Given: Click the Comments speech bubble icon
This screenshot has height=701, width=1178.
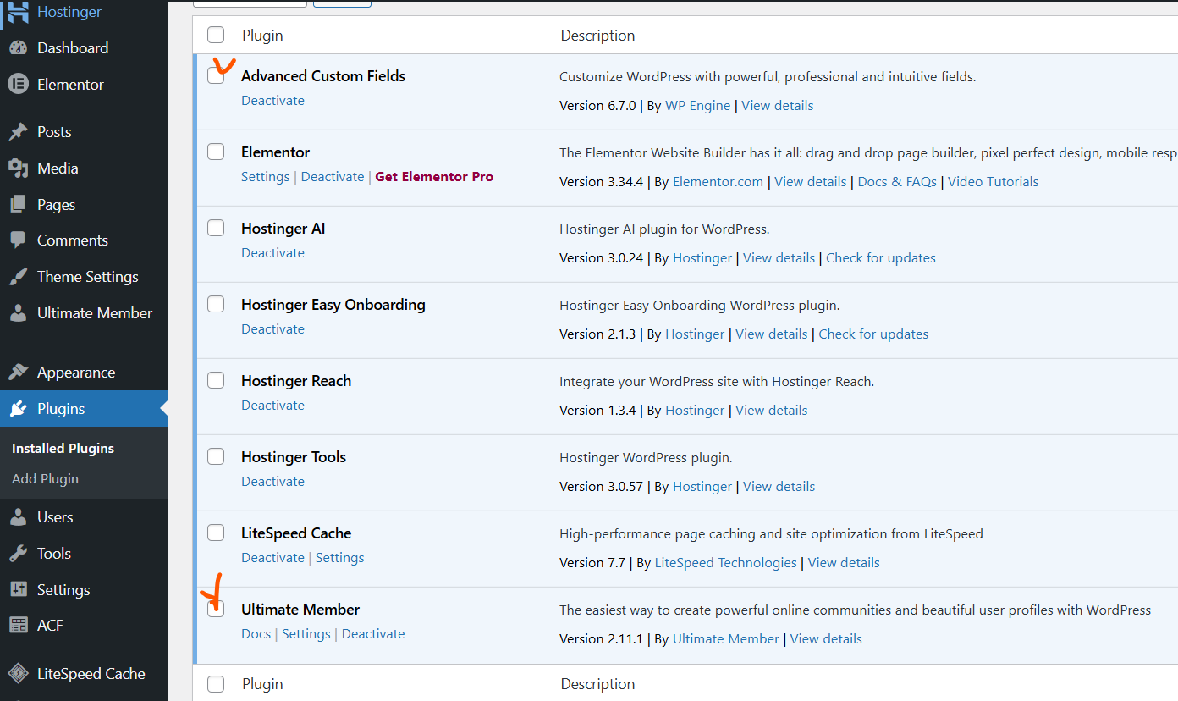Looking at the screenshot, I should (x=18, y=240).
